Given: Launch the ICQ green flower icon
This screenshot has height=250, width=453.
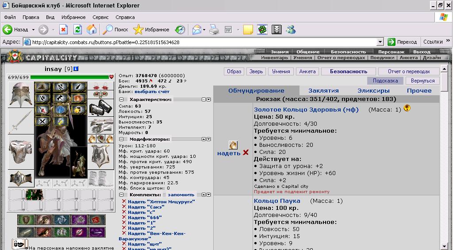Looking at the screenshot, I should [262, 30].
